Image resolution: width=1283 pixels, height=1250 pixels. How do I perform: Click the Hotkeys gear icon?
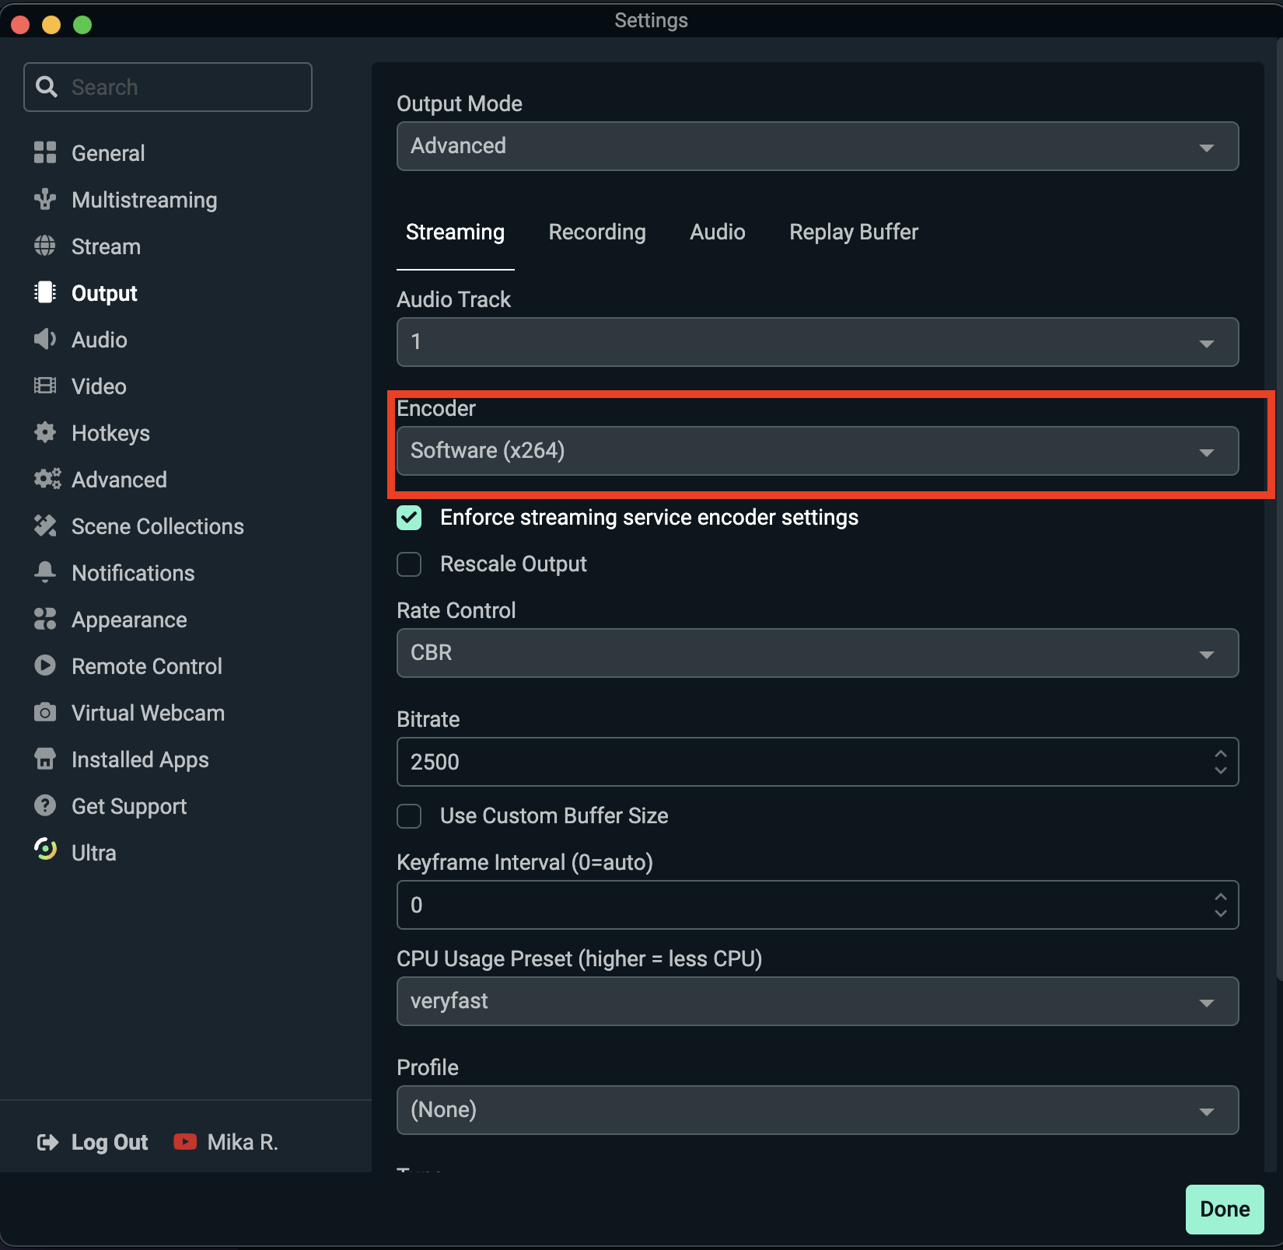[x=45, y=432]
